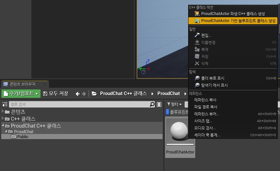Image resolution: width=280 pixels, height=171 pixels.
Task: Open the 추가/임포트 dropdown
Action: pyautogui.click(x=21, y=93)
